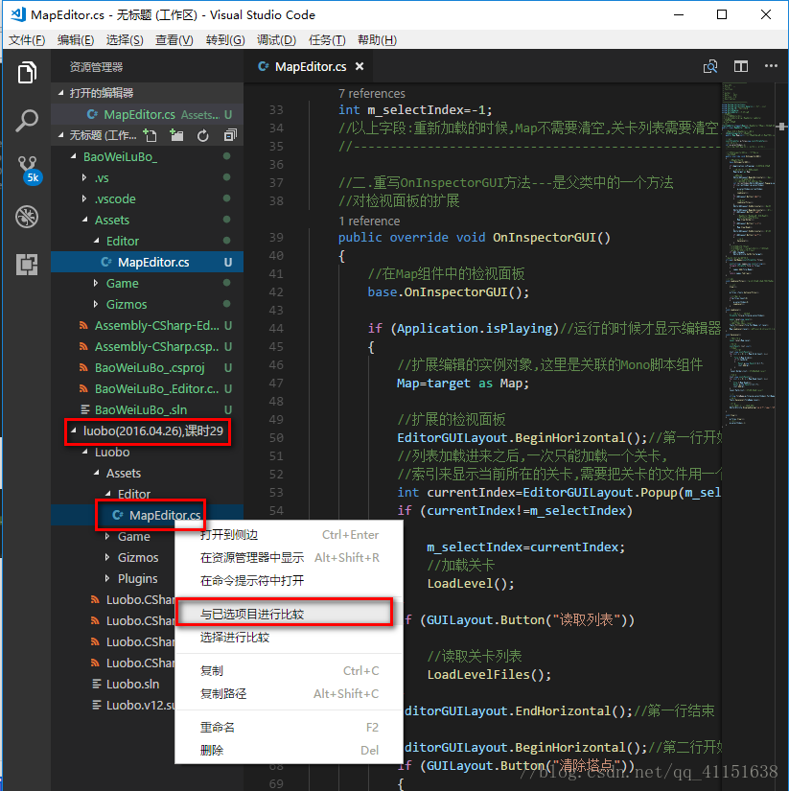The height and width of the screenshot is (791, 789).
Task: Click the New Folder icon in explorer header
Action: pyautogui.click(x=176, y=135)
